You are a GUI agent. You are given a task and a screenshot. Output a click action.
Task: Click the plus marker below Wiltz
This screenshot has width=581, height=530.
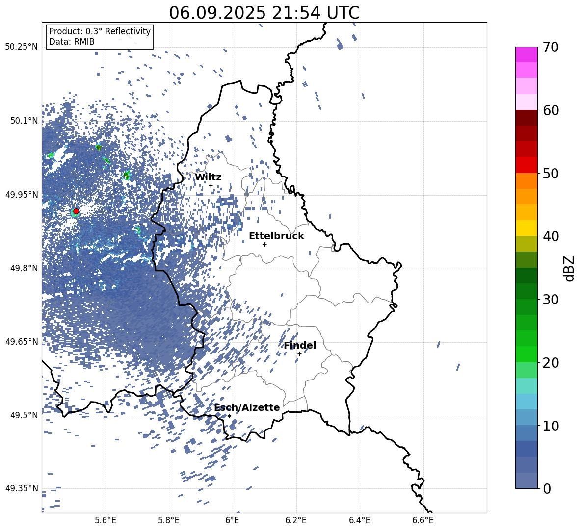tap(211, 186)
